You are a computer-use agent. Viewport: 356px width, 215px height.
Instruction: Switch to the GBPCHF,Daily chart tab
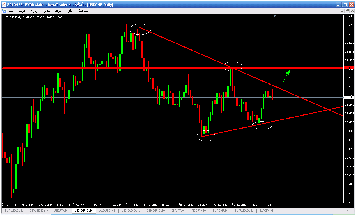point(156,211)
